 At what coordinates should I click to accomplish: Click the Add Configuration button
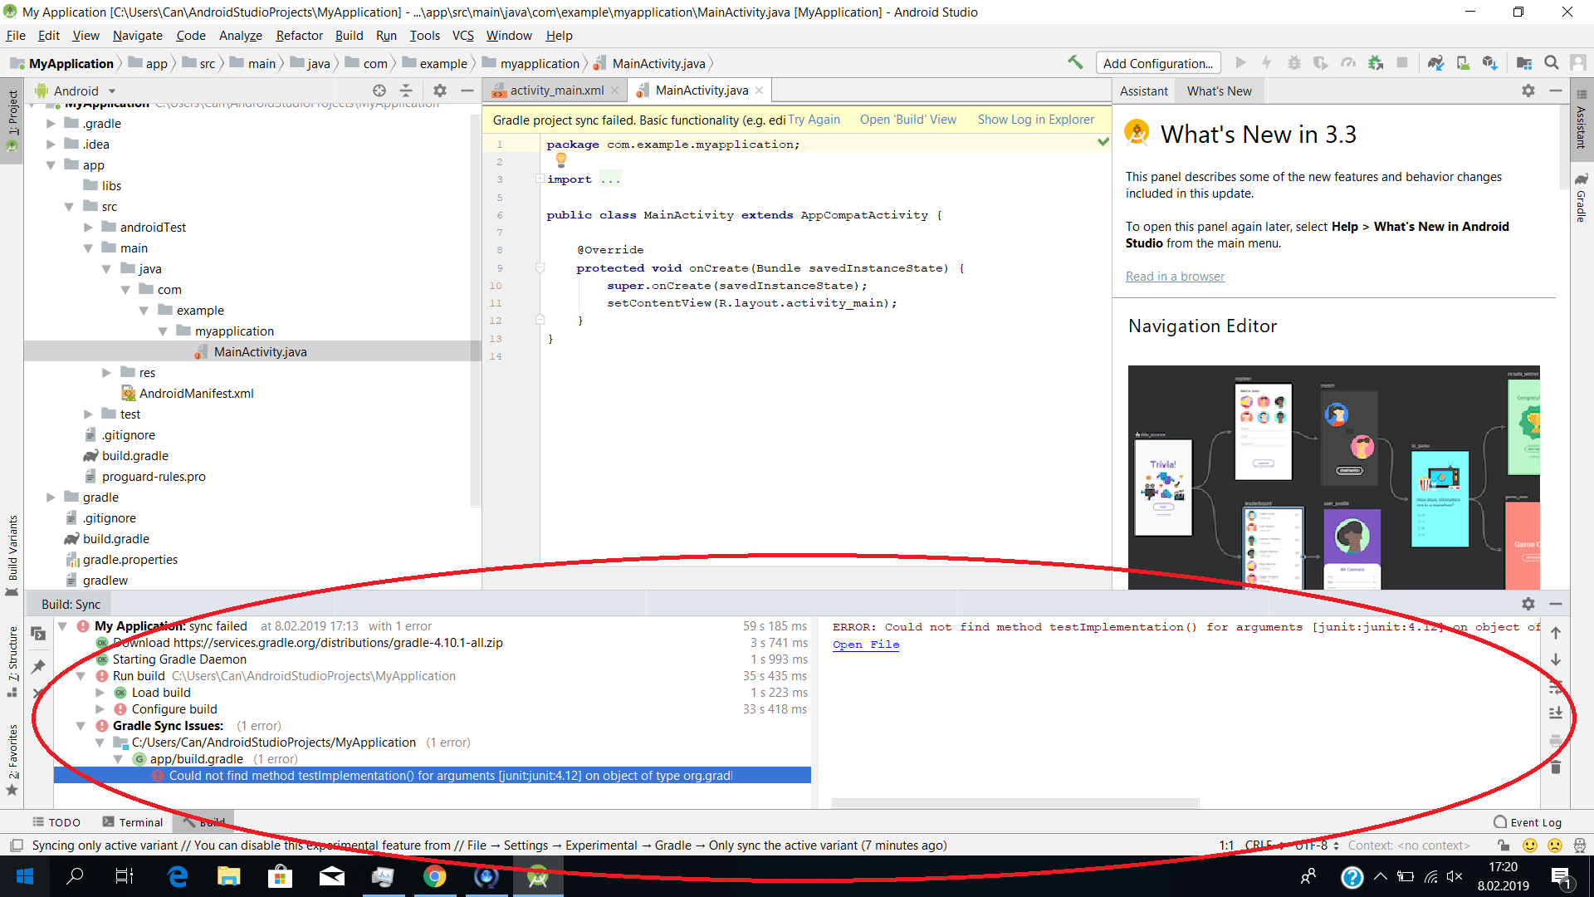[x=1157, y=63]
